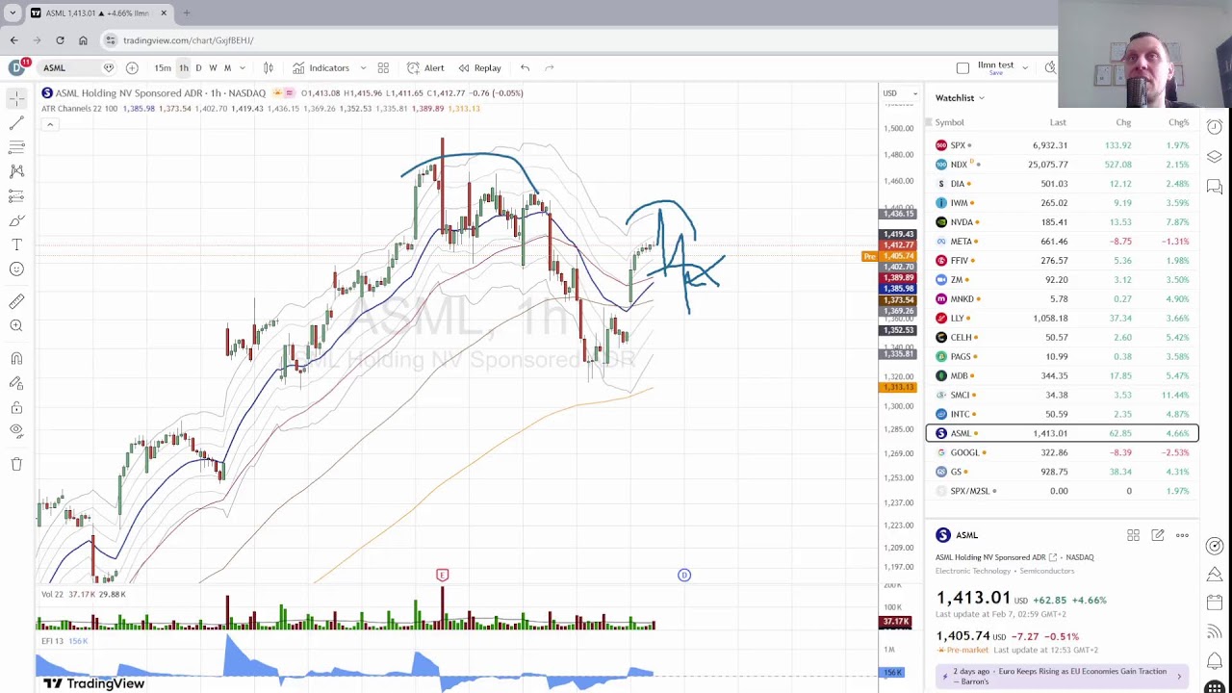Create a price Alert
Viewport: 1232px width, 693px height.
[425, 67]
